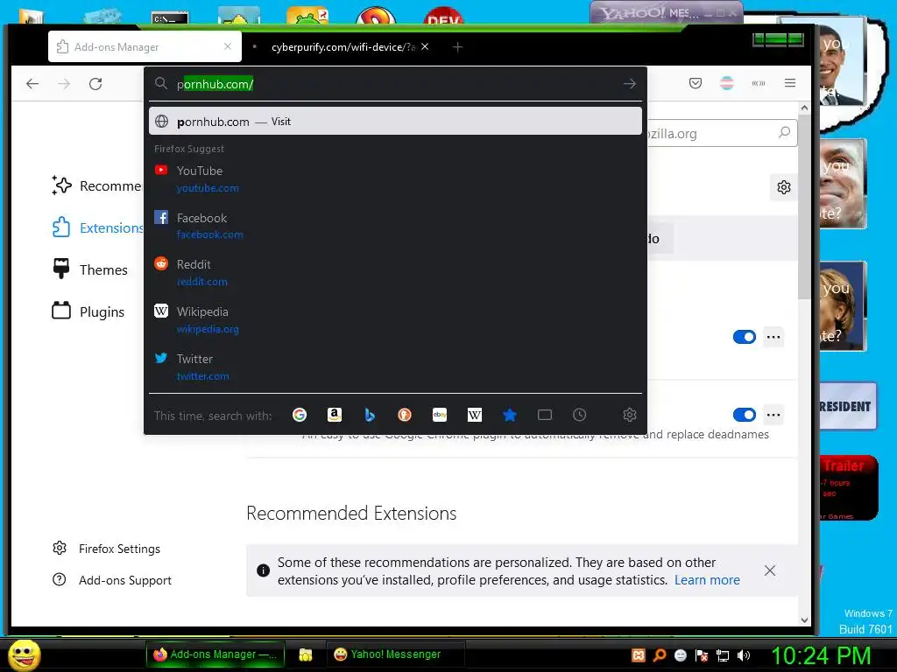Click Yahoo! Messenger taskbar button
The width and height of the screenshot is (897, 672).
pyautogui.click(x=395, y=654)
